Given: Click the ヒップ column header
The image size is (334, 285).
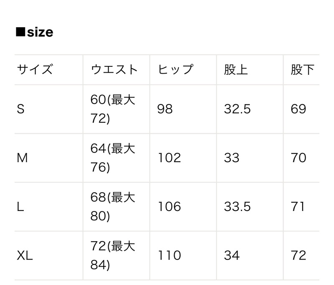Looking at the screenshot, I should pos(175,69).
